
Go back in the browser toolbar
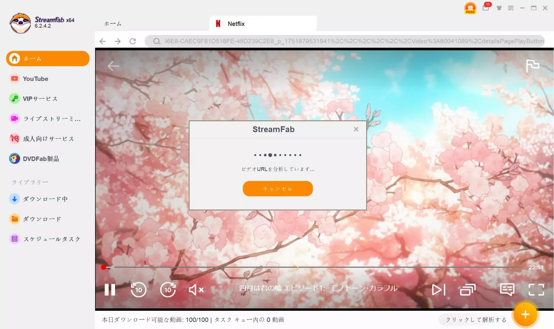point(103,41)
